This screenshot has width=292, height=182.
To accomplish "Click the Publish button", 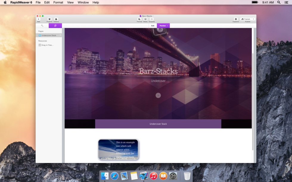I will [x=246, y=19].
